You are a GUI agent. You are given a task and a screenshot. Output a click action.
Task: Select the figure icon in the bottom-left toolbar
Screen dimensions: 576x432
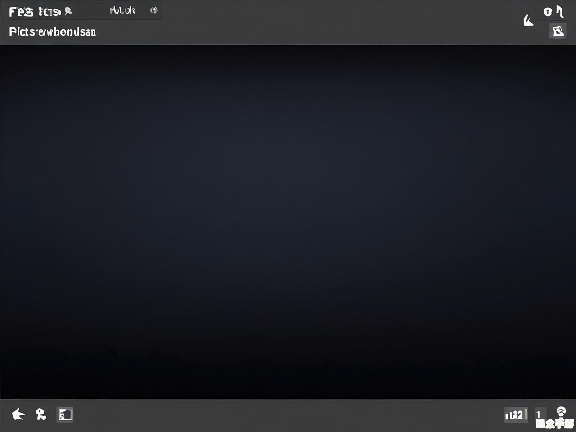[x=41, y=414]
